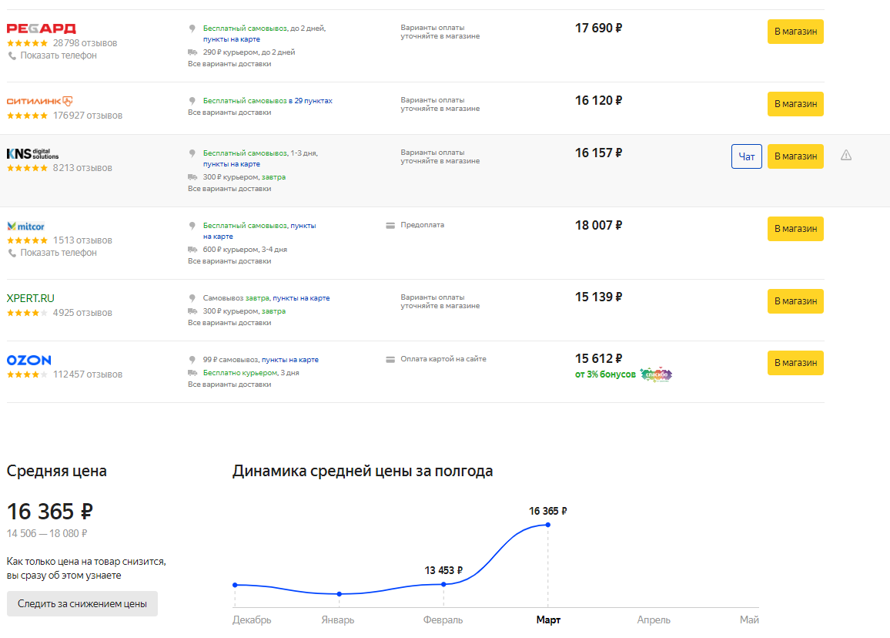Click courier truck icon in Regard row
The width and height of the screenshot is (890, 638).
[192, 52]
